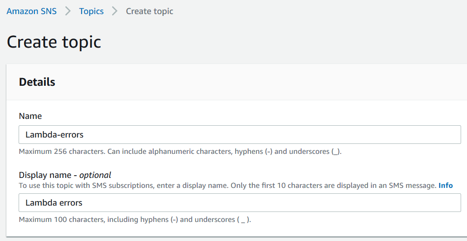Click the Maximum 100 characters hint text
This screenshot has width=467, height=241.
click(x=135, y=220)
